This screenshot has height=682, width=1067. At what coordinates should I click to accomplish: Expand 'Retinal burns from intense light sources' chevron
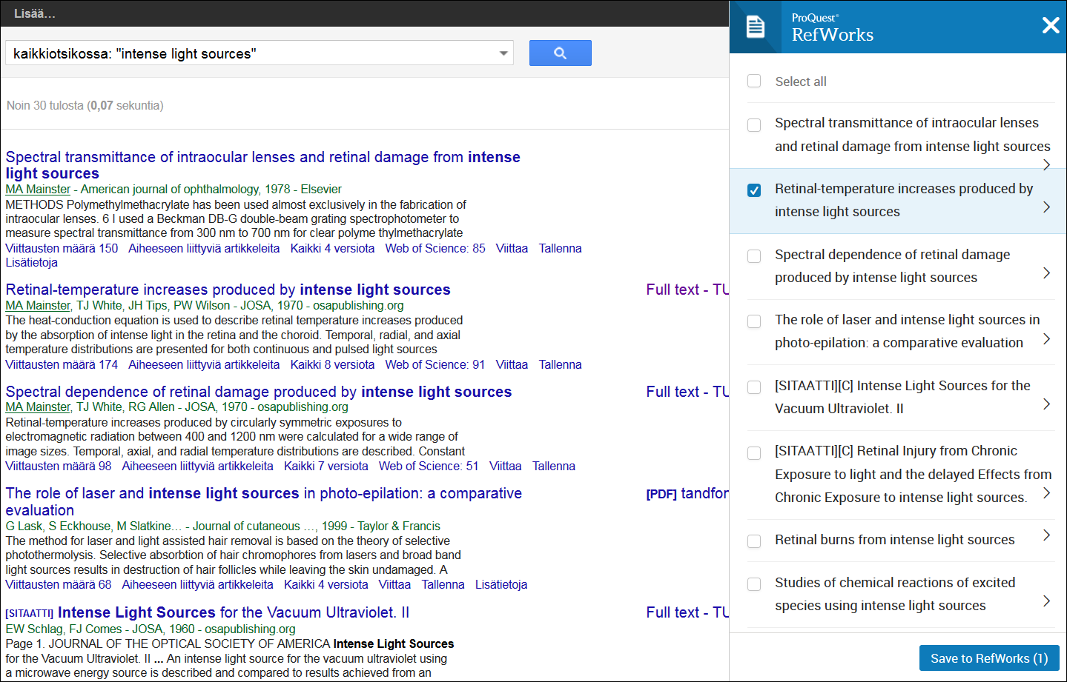1046,535
